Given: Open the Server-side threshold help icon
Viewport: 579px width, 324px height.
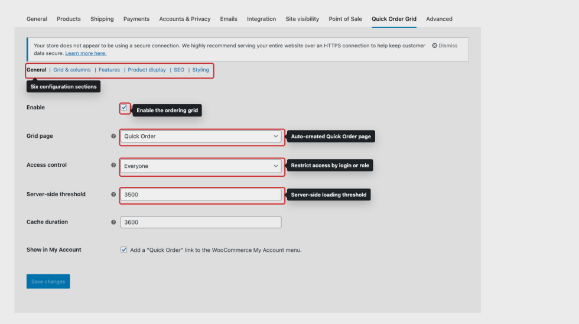Looking at the screenshot, I should [113, 195].
